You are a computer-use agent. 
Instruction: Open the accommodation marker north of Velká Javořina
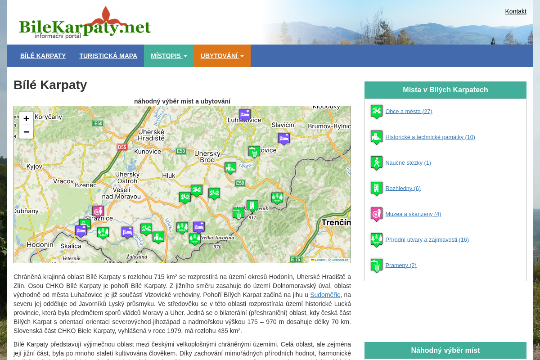point(199,227)
